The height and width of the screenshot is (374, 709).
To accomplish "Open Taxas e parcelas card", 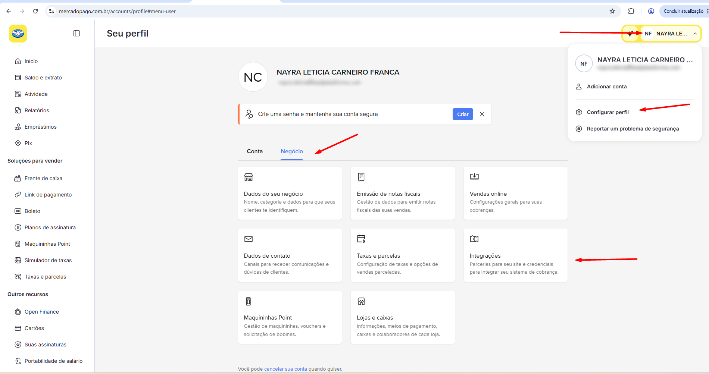I will 403,255.
